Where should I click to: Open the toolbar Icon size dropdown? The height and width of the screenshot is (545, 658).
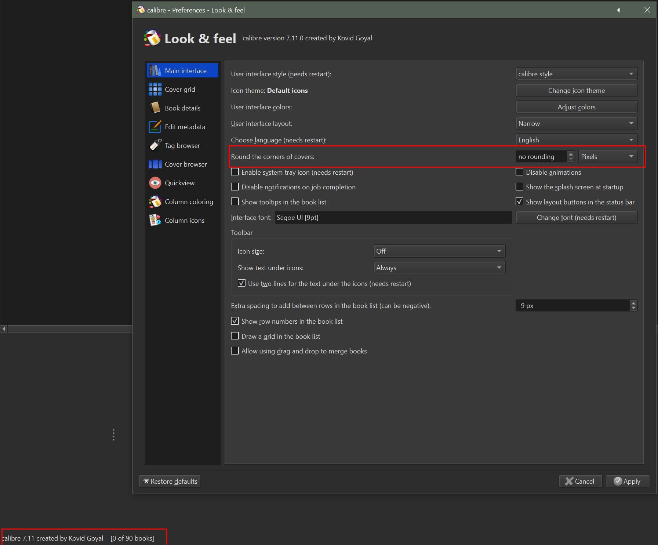pos(439,251)
